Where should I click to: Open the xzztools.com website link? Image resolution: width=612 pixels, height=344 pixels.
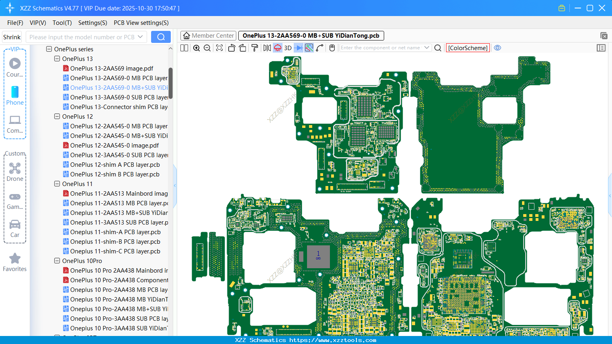333,340
